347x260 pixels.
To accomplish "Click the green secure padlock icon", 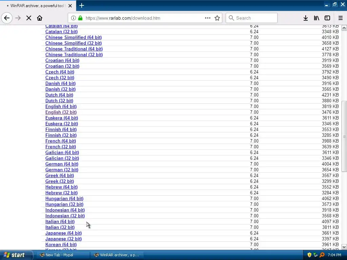I will [81, 18].
